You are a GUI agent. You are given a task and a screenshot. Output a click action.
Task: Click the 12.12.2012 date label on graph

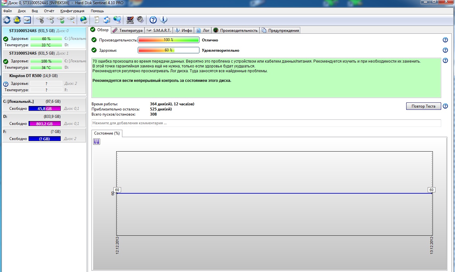click(x=117, y=245)
